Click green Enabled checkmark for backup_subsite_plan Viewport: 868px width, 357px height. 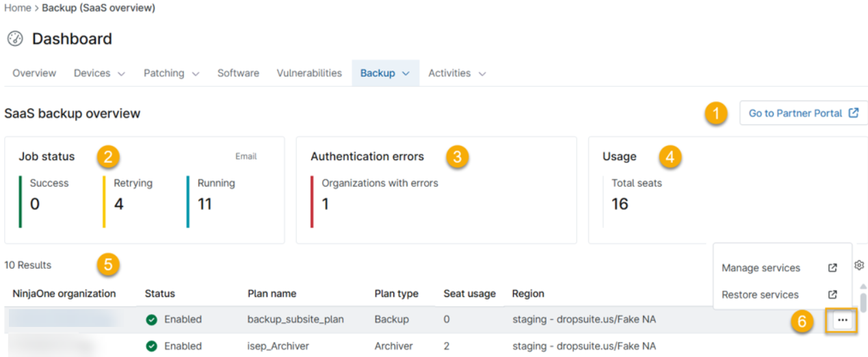tap(152, 319)
